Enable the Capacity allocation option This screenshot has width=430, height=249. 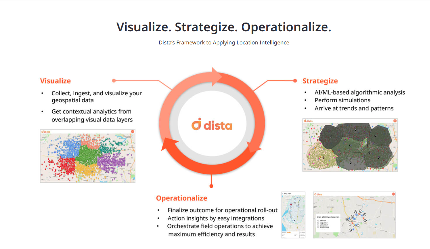(x=318, y=223)
